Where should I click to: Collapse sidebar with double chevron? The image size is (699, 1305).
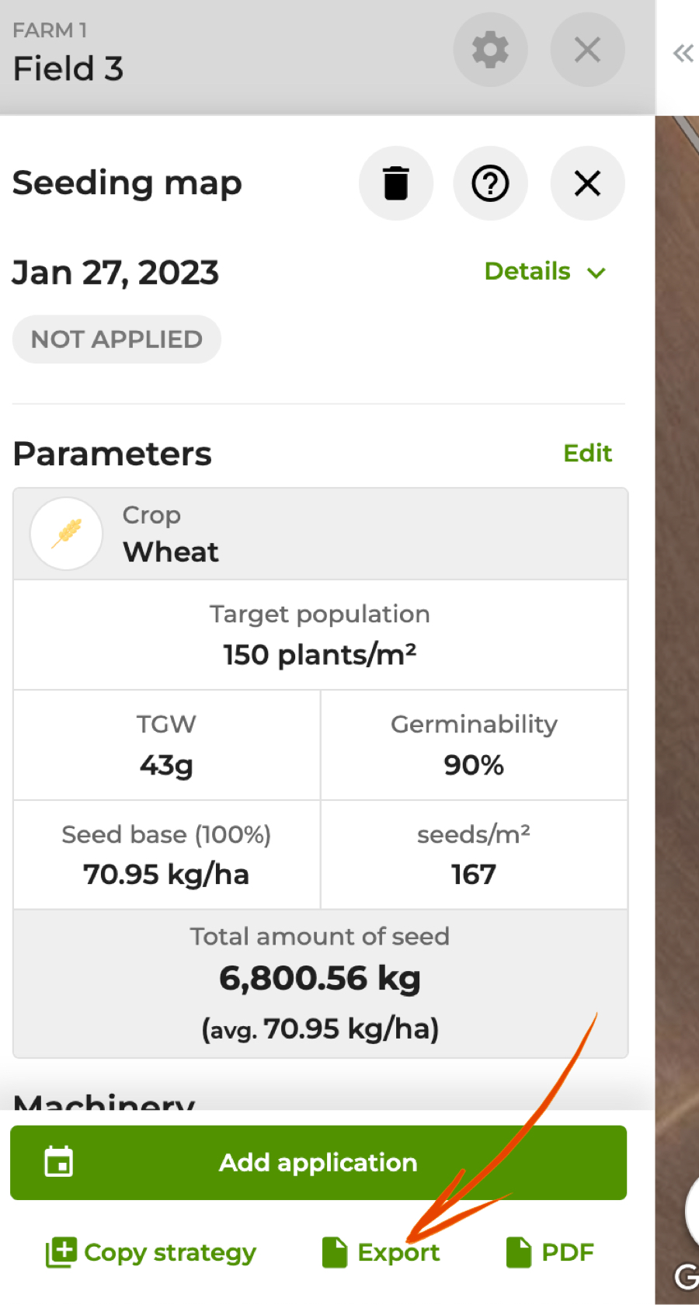(x=683, y=54)
